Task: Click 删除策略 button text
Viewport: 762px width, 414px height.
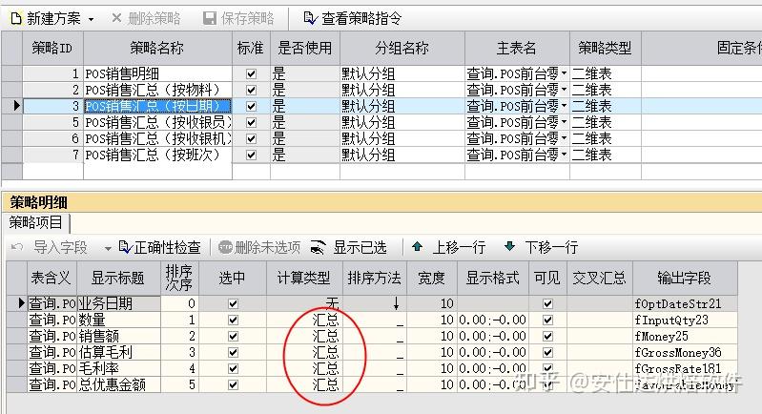Action: pos(154,18)
